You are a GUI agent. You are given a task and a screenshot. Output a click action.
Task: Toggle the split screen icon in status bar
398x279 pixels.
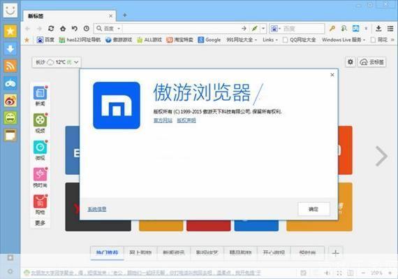click(x=351, y=273)
